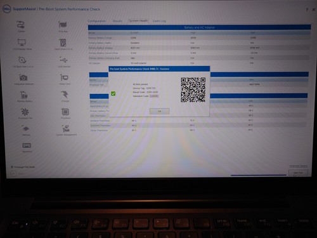Open the LCD/Display Panel test icon
The image size is (317, 238).
point(22,43)
